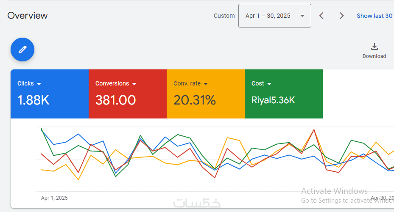This screenshot has height=212, width=394.
Task: Open the Apr 1 – 30, 2025 date picker
Action: point(275,16)
